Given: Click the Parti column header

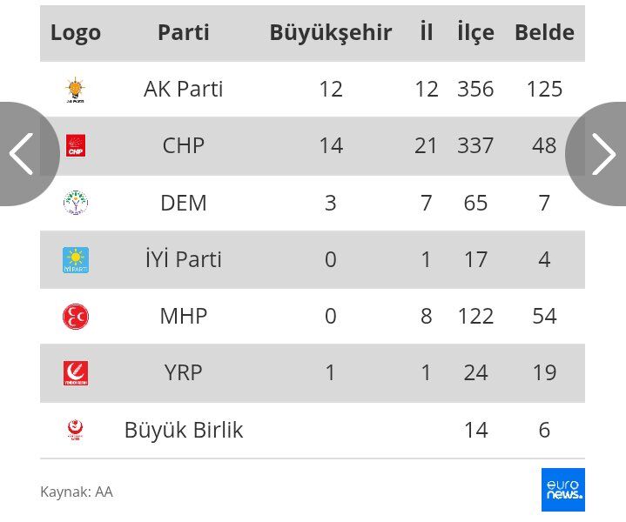Looking at the screenshot, I should click(x=183, y=33).
